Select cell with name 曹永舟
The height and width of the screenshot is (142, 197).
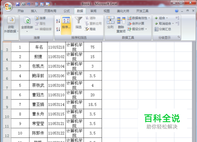click(x=38, y=114)
